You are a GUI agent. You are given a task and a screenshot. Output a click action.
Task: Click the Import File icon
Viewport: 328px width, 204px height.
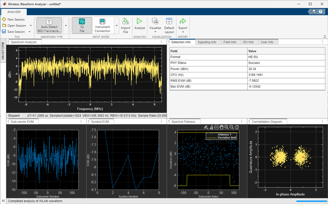pos(126,21)
